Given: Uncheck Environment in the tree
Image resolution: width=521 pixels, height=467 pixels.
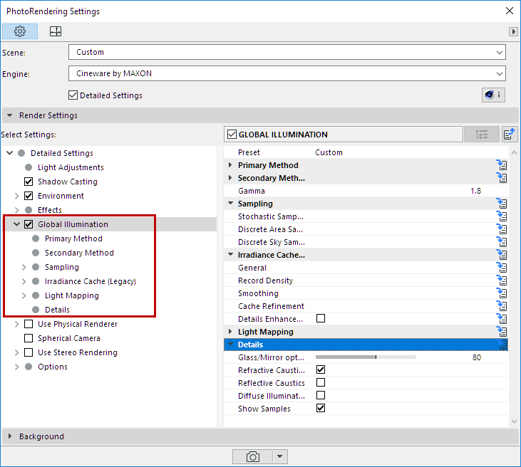Looking at the screenshot, I should 29,196.
